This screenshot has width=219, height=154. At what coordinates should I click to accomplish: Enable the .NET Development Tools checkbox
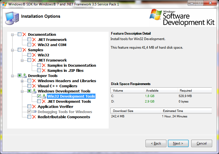(x=39, y=101)
